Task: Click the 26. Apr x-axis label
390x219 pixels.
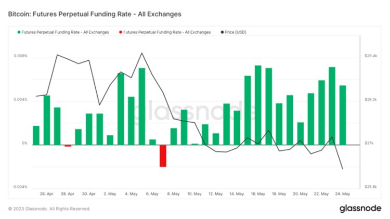Action: [x=47, y=194]
